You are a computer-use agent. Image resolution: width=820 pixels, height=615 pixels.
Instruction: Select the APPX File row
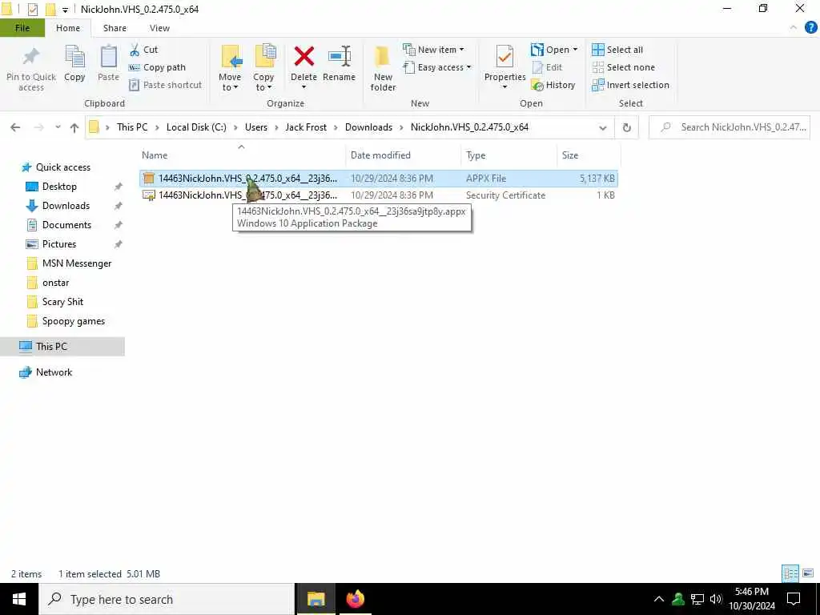pos(379,179)
